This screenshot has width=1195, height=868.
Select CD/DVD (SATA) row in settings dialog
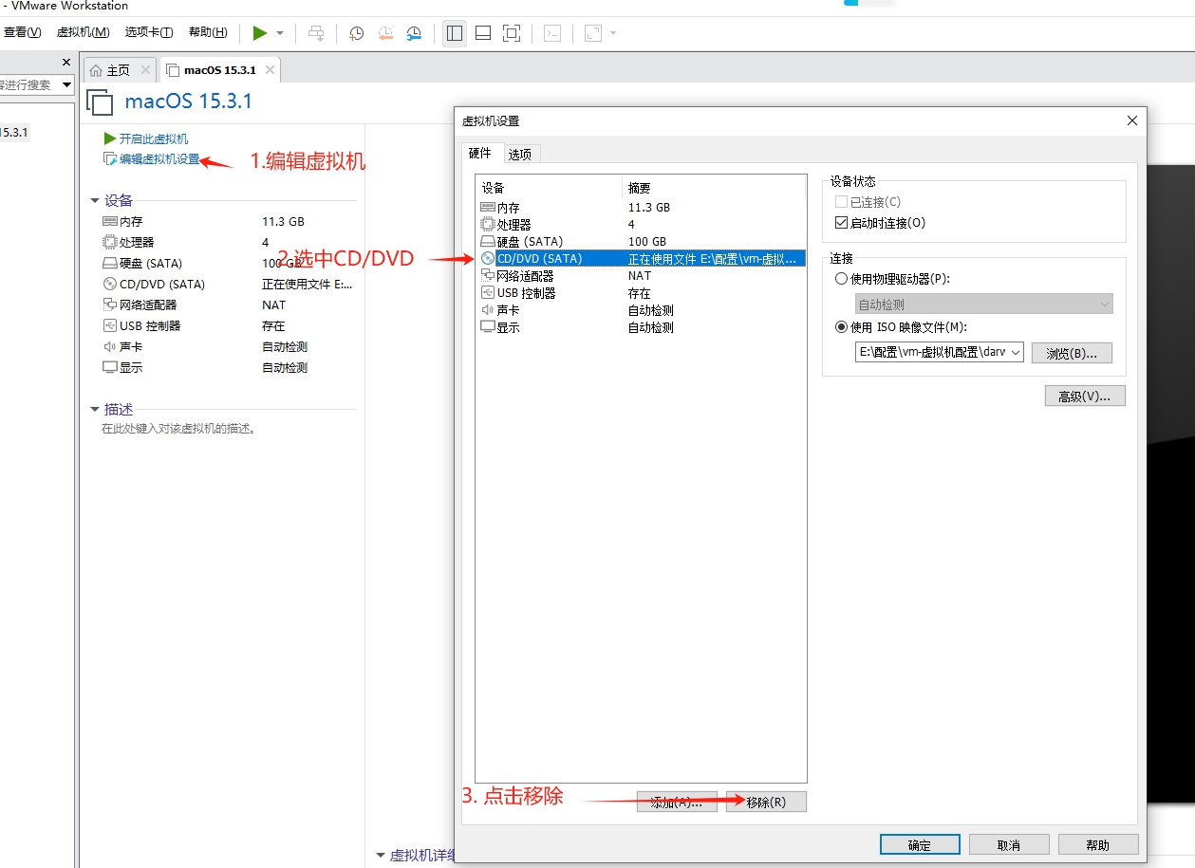point(641,259)
